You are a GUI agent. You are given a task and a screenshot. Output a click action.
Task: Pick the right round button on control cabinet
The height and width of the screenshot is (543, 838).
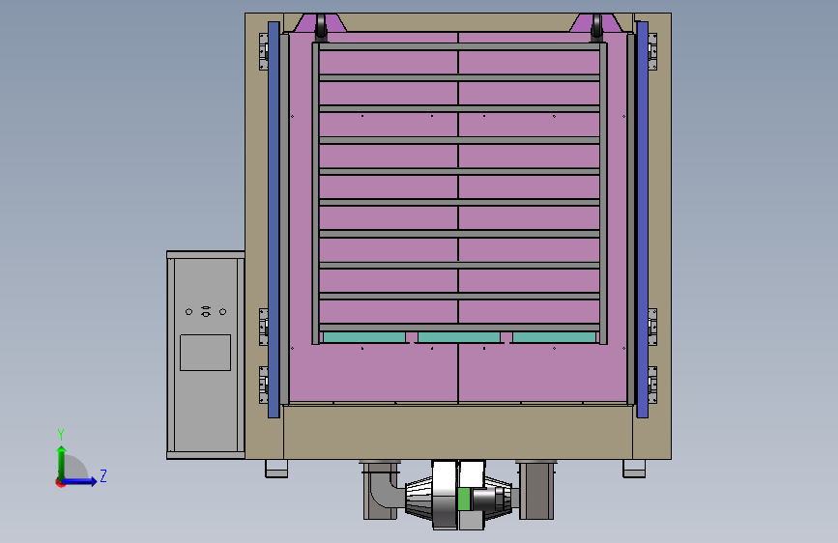point(223,311)
